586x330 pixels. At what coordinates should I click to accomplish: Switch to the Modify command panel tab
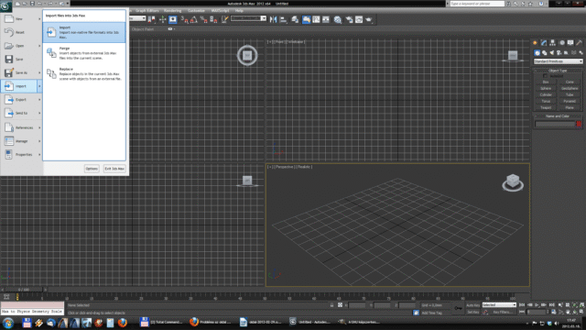tap(544, 43)
